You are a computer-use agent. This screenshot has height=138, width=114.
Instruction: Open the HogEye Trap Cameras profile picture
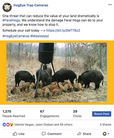(7, 7)
